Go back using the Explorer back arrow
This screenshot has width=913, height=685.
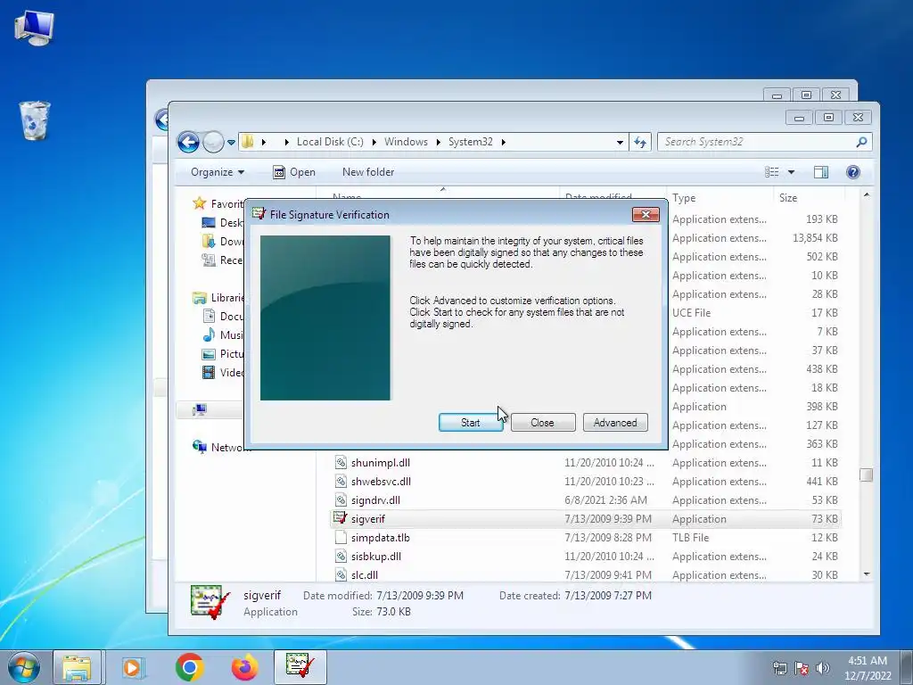click(x=188, y=142)
